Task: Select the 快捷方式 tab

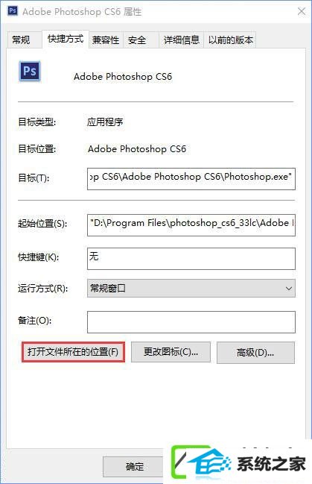Action: (66, 39)
